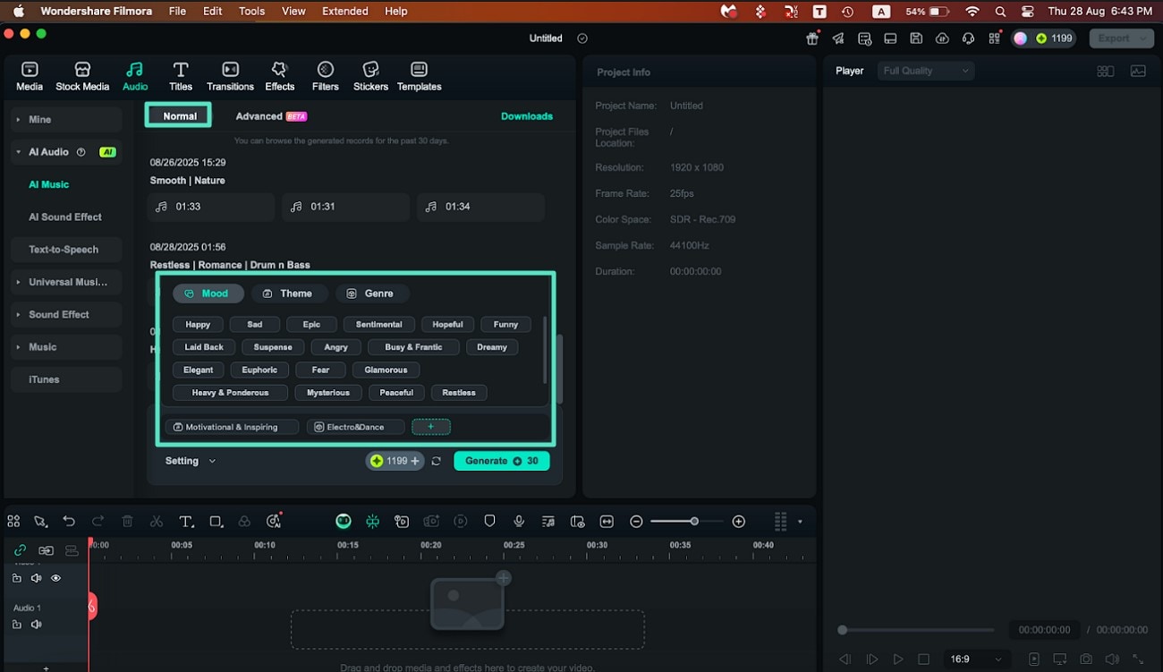Switch to the Advanced BETA tab
1163x672 pixels.
pos(271,116)
